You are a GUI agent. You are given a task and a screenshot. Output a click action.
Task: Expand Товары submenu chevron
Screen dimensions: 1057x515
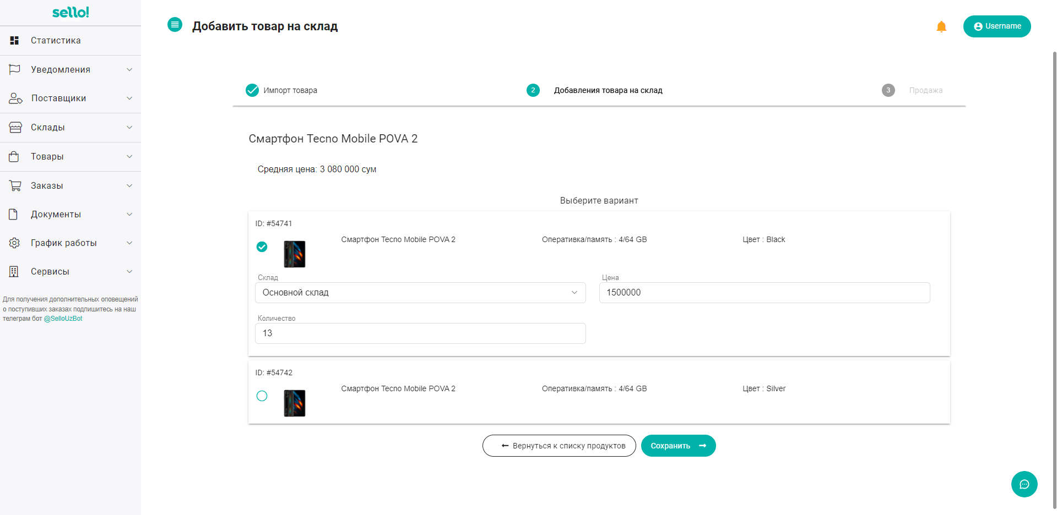(x=129, y=156)
